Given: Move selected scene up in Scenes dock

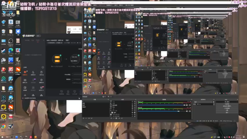Looking at the screenshot, I should click(x=89, y=118).
